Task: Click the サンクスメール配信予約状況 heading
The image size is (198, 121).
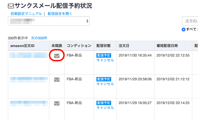Action: pyautogui.click(x=53, y=6)
